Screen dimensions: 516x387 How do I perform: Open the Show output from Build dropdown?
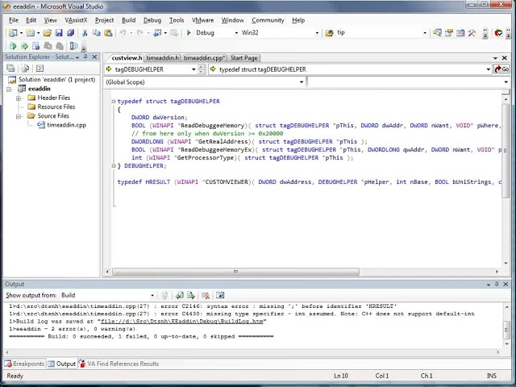tap(152, 295)
